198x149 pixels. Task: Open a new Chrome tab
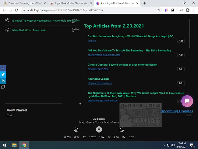click(145, 3)
